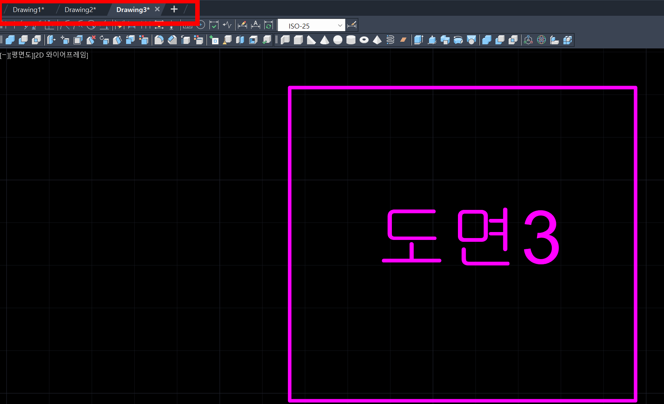Switch to the Drawing1 tab

[x=28, y=9]
